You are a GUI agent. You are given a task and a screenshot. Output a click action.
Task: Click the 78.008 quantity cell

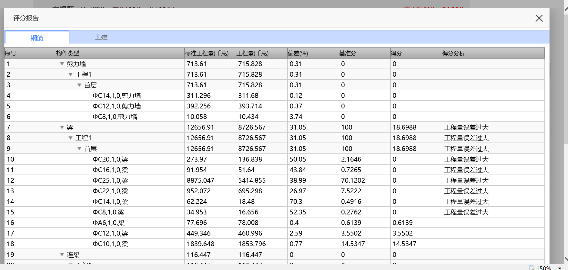262,223
